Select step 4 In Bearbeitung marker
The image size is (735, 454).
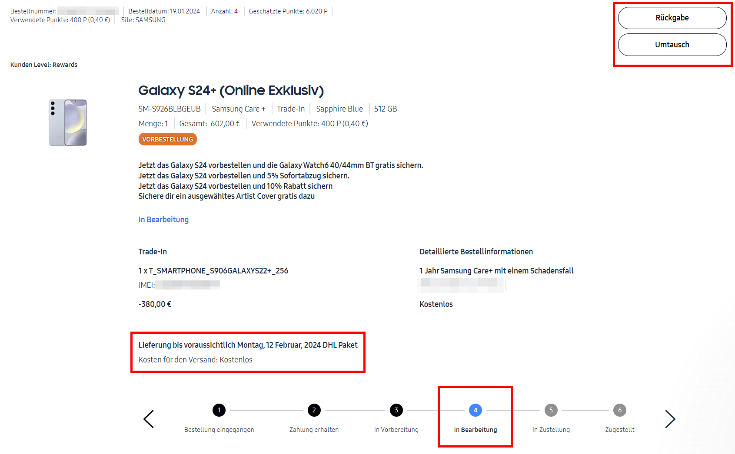[476, 410]
